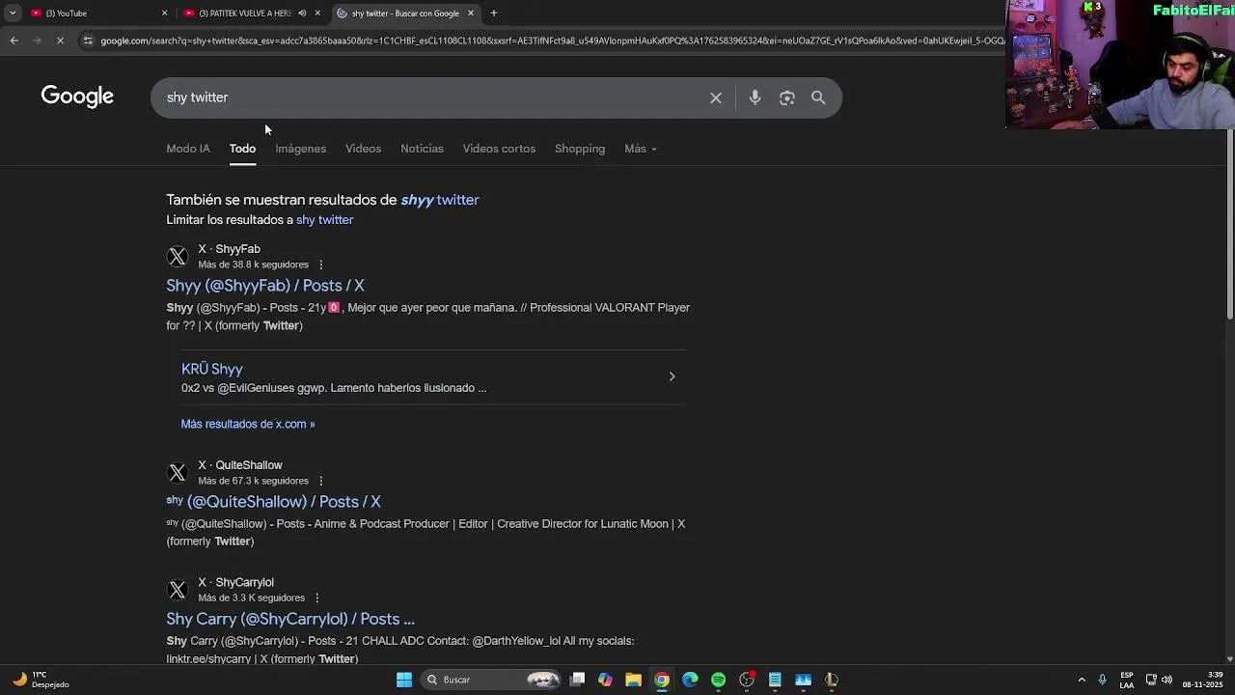Image resolution: width=1235 pixels, height=695 pixels.
Task: Open the Google logo homepage
Action: (x=77, y=97)
